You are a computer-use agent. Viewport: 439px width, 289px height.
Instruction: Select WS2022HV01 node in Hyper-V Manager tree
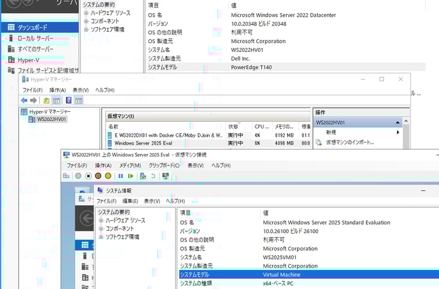tap(48, 119)
